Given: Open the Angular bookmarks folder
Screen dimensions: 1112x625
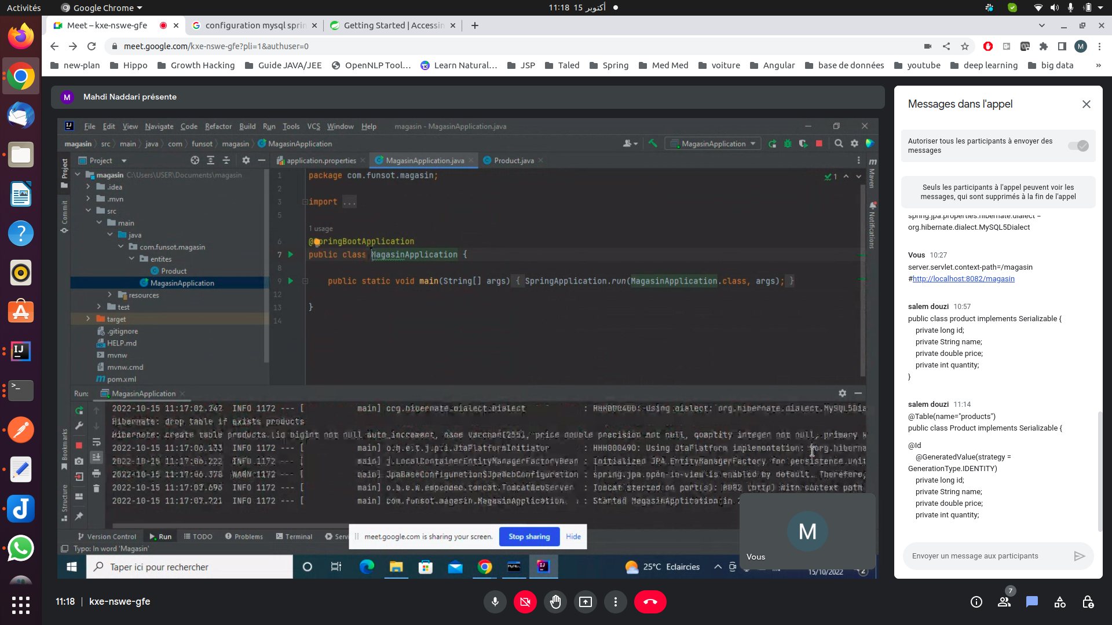Looking at the screenshot, I should (x=772, y=65).
